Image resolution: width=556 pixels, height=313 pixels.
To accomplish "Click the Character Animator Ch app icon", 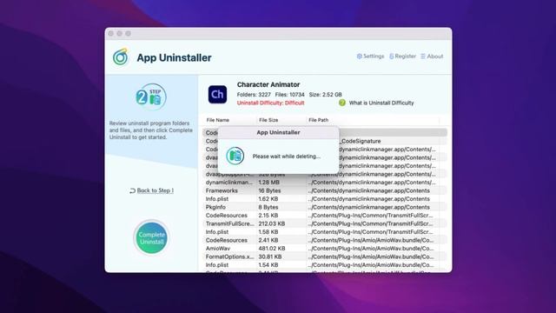I will point(217,95).
